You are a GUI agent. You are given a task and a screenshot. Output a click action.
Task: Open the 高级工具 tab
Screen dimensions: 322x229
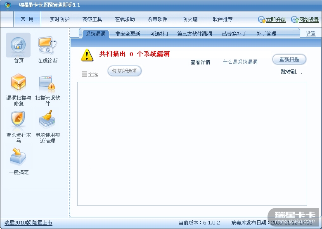92,19
